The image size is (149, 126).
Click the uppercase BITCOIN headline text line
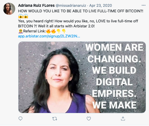[81, 11]
